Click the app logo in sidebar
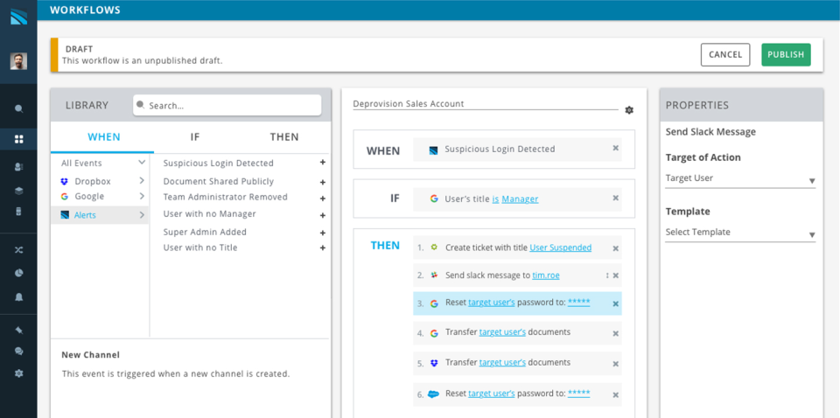This screenshot has height=418, width=840. point(18,16)
